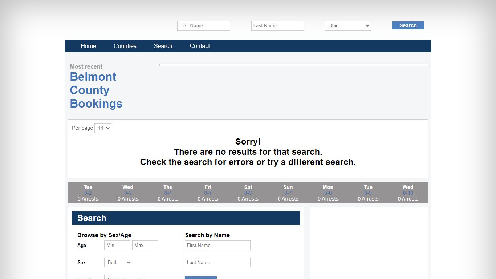Open Thursday 8-4 arrests link
This screenshot has width=496, height=279.
[168, 193]
